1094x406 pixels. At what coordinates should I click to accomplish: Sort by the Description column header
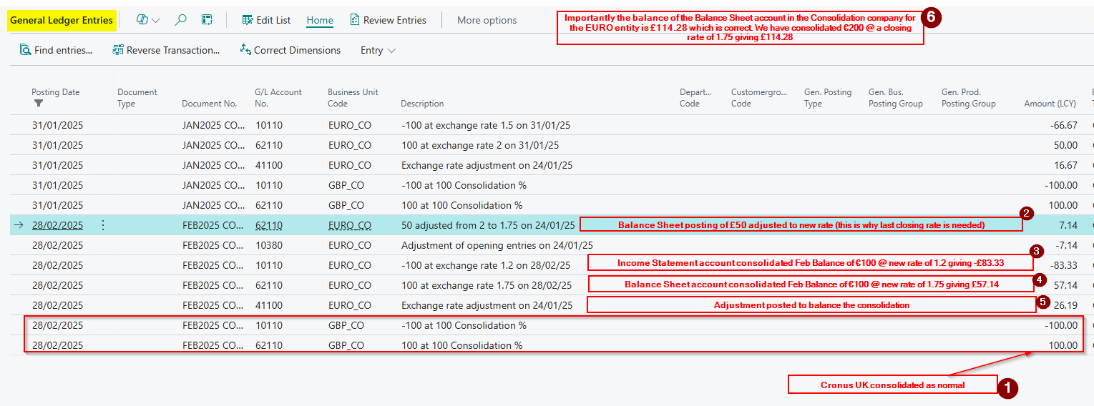[x=422, y=104]
